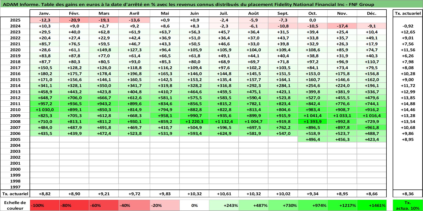Select cell +957,2 in Janv. 2011

[x=45, y=104]
